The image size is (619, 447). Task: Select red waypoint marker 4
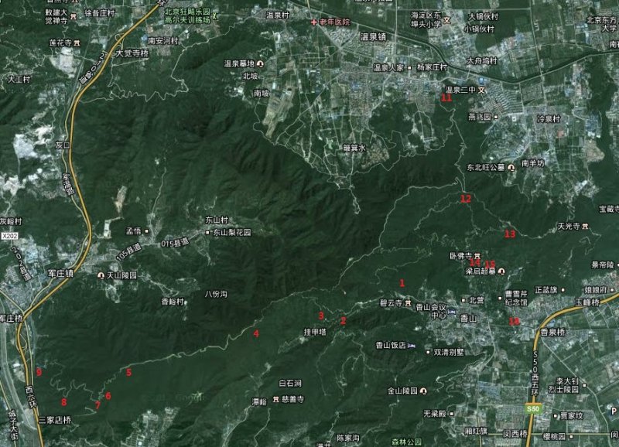click(x=255, y=334)
